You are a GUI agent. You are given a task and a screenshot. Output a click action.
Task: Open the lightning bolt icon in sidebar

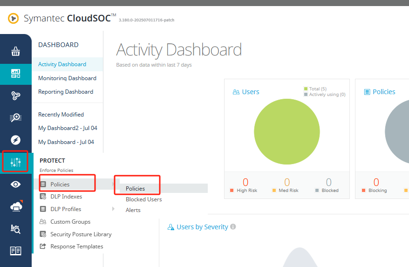click(x=16, y=140)
